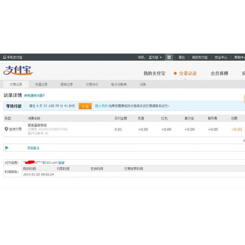Open 帮助中心 in top bar
Viewport: 245px width, 245px height.
tap(240, 57)
